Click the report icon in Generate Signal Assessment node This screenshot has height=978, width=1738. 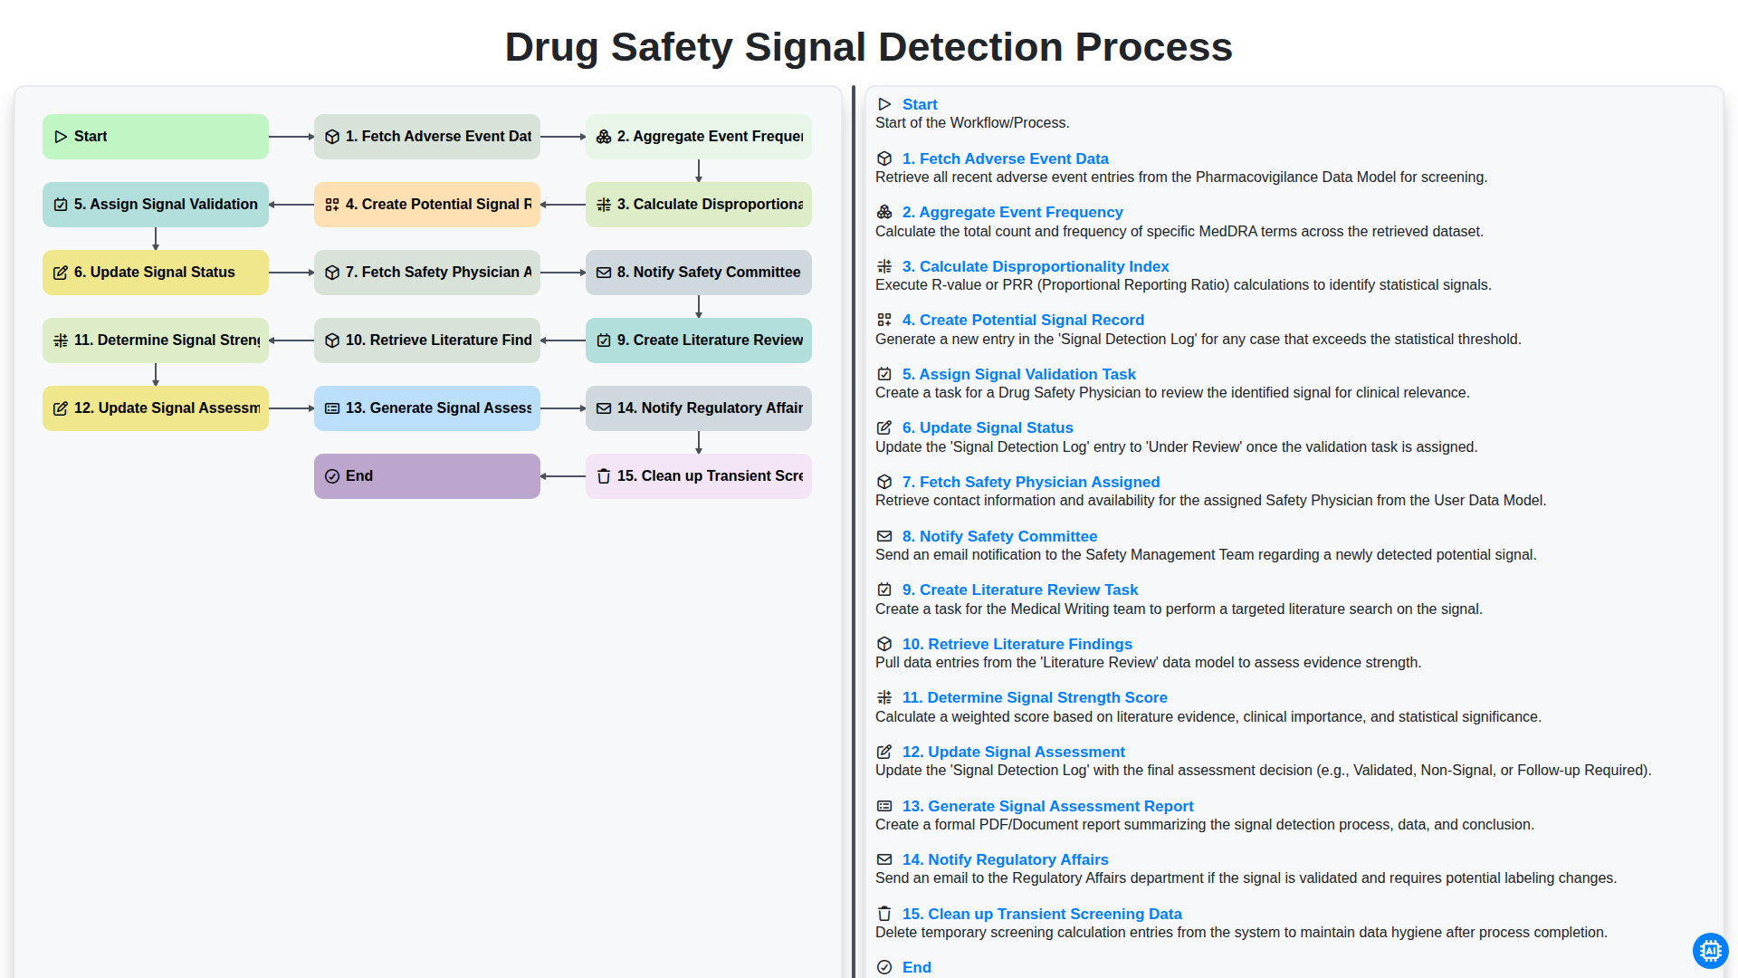(x=332, y=408)
